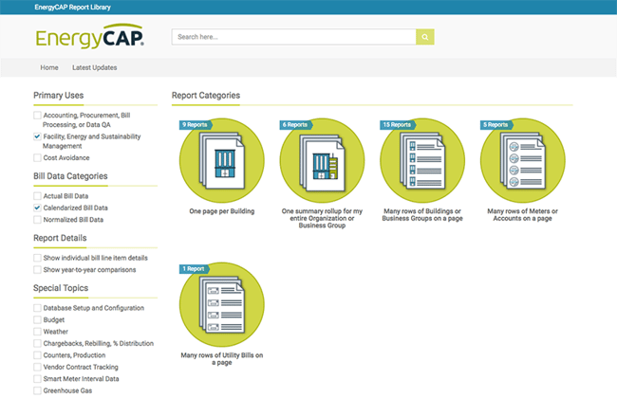Click the 9 Reports badge
Image resolution: width=617 pixels, height=398 pixels.
(x=196, y=124)
